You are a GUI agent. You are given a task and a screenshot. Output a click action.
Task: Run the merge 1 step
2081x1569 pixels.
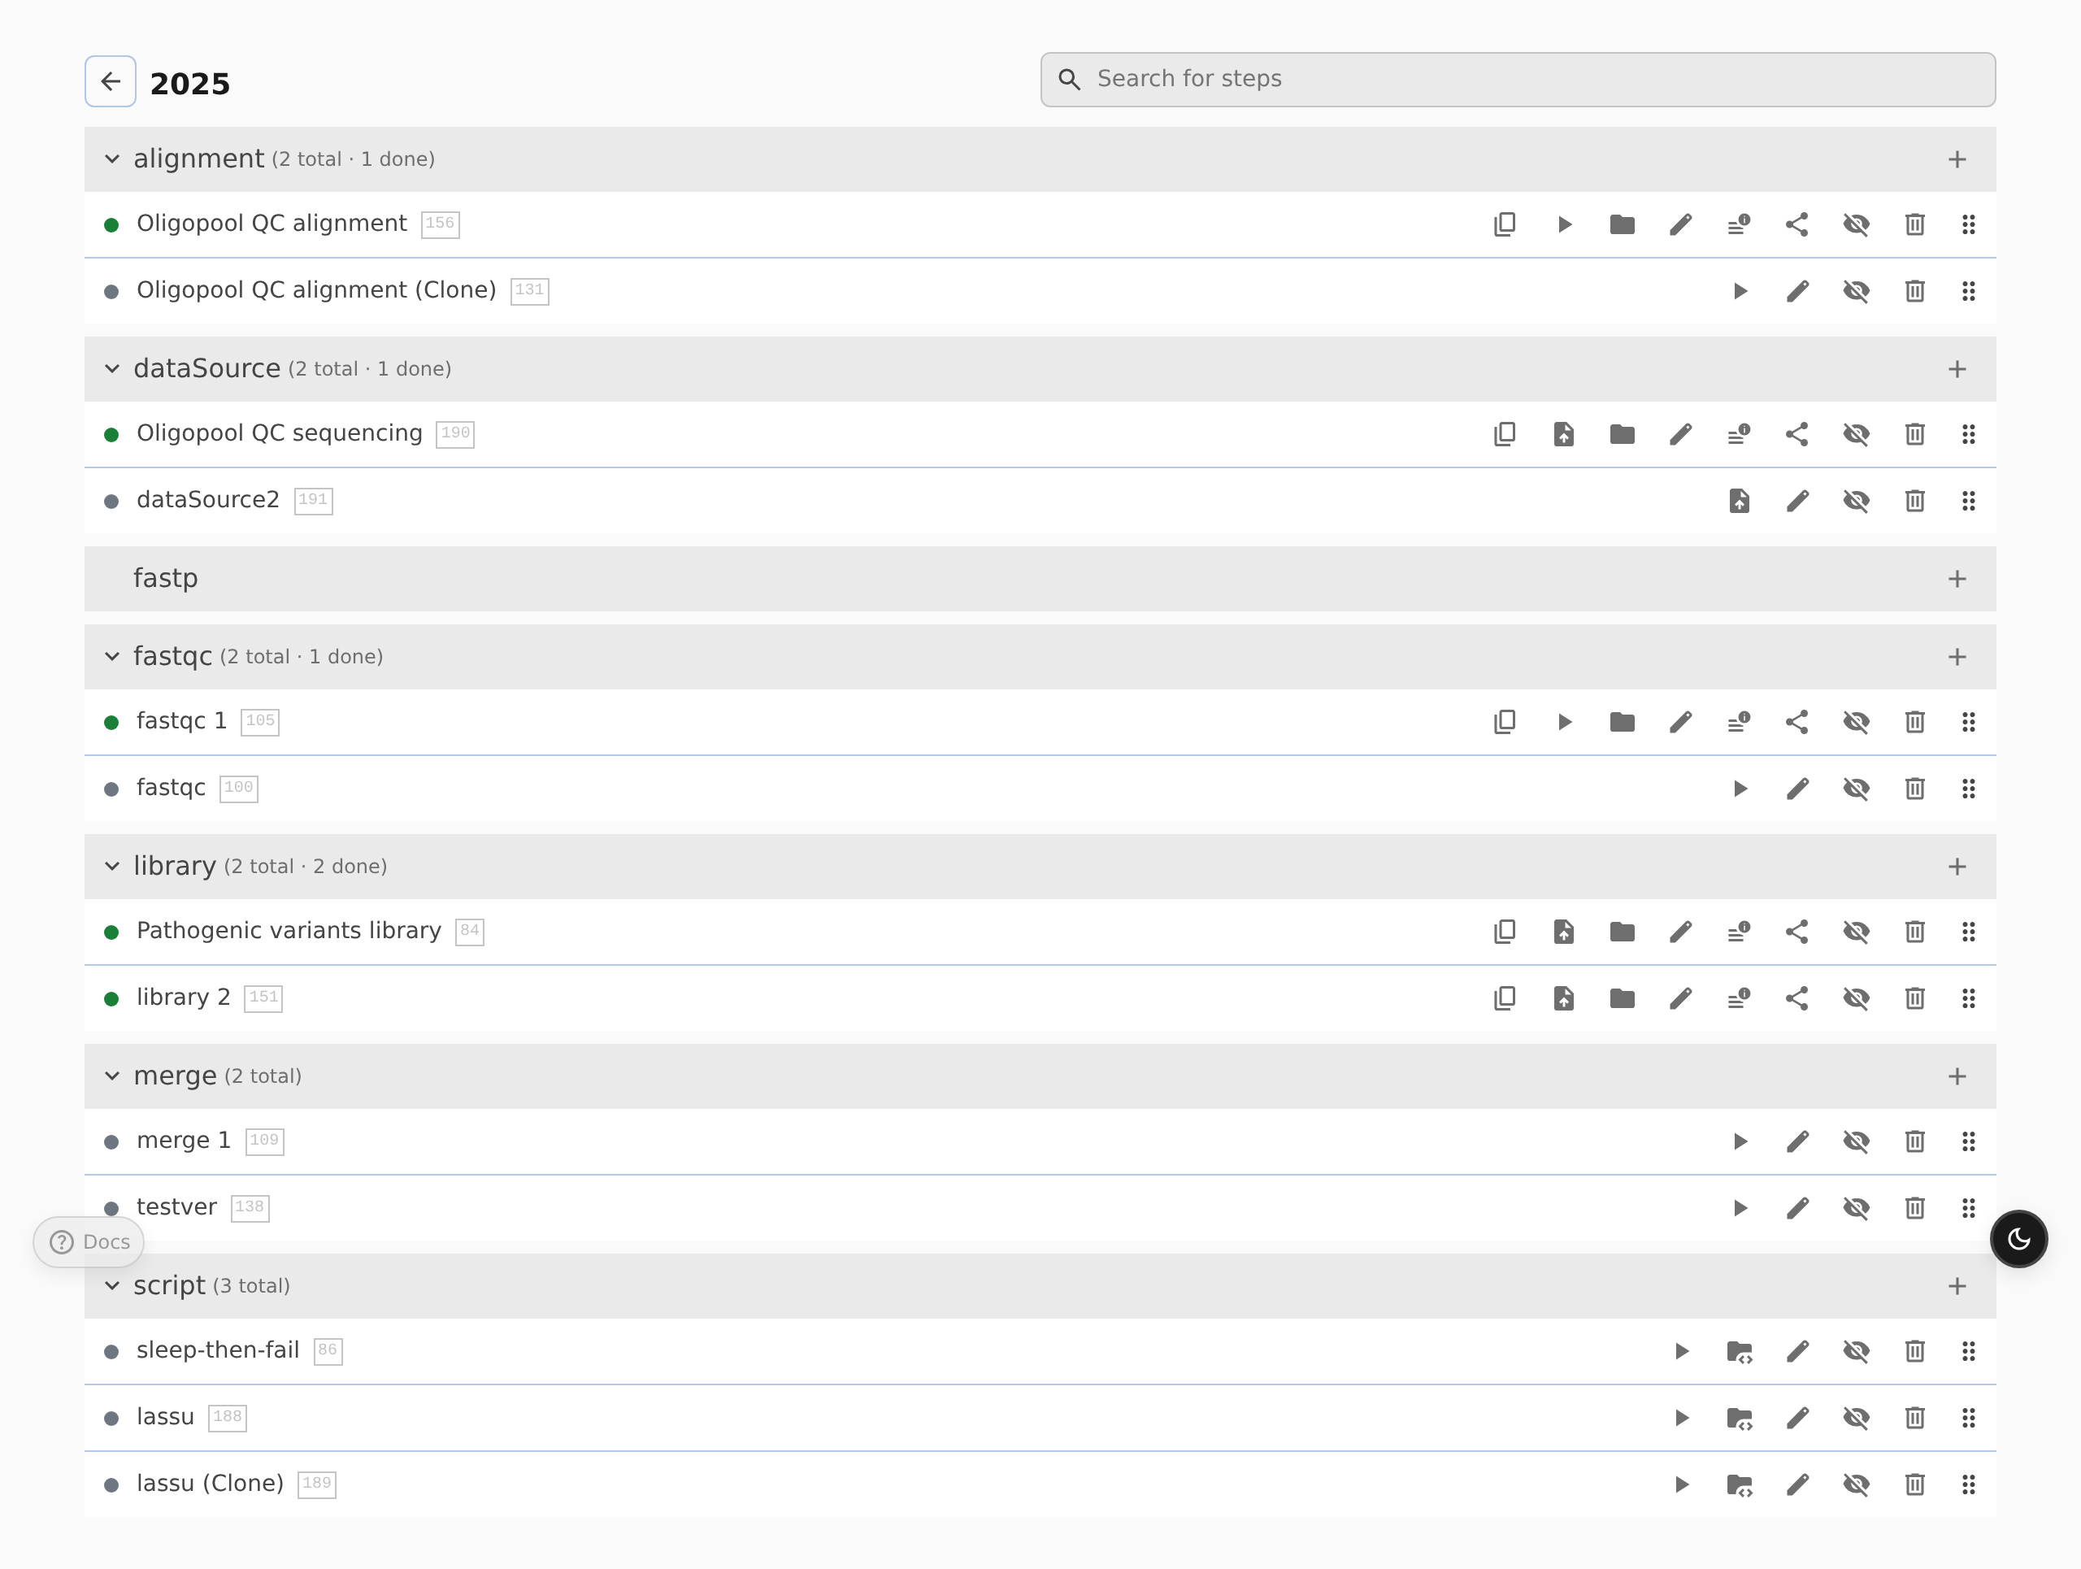[x=1740, y=1141]
